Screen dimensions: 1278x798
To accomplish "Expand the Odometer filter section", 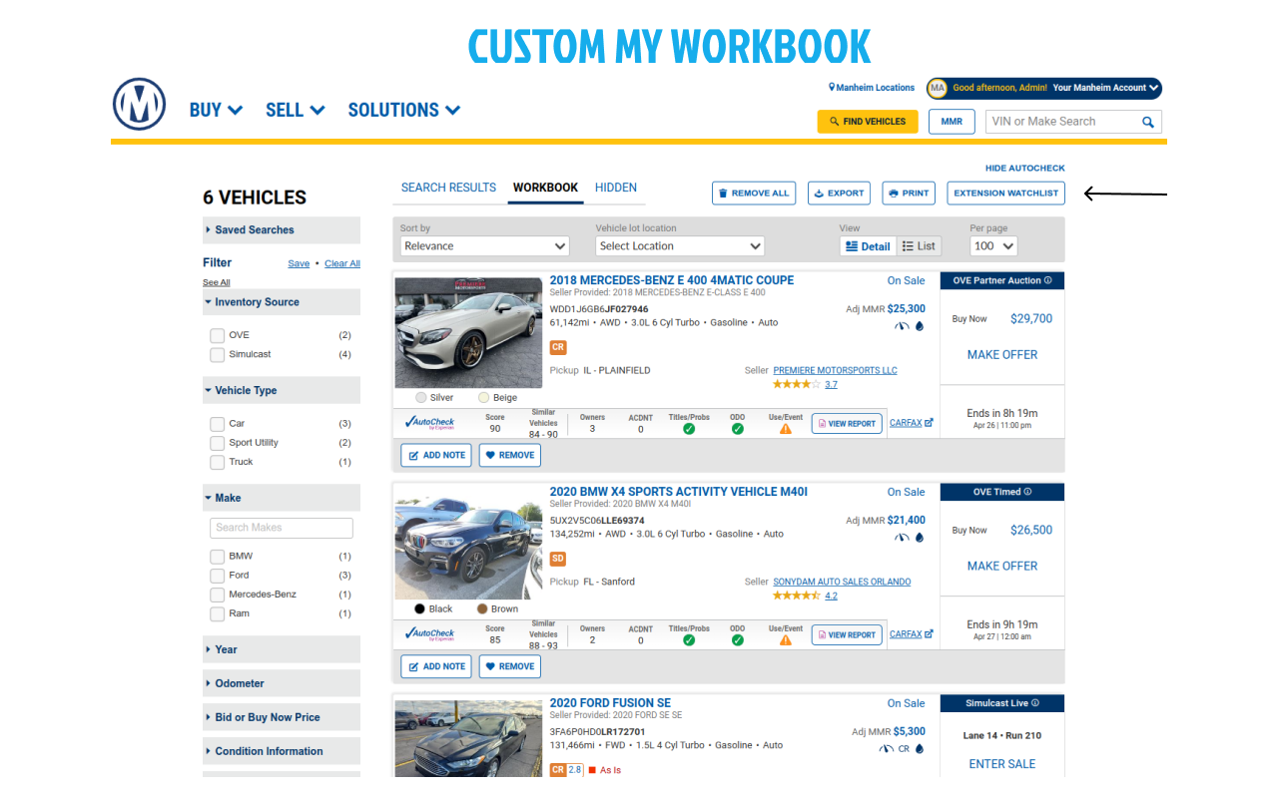I will click(281, 683).
